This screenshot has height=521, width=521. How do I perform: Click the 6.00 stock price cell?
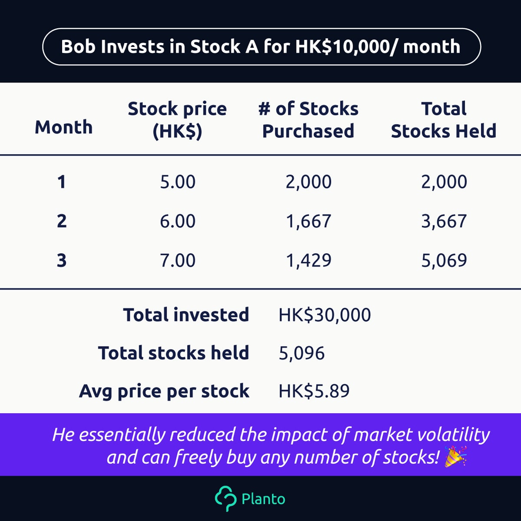[178, 221]
